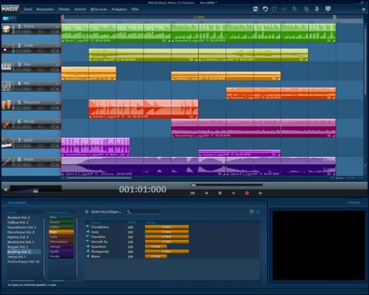
Task: Click the Percussion track conga icon
Action: pyautogui.click(x=7, y=104)
